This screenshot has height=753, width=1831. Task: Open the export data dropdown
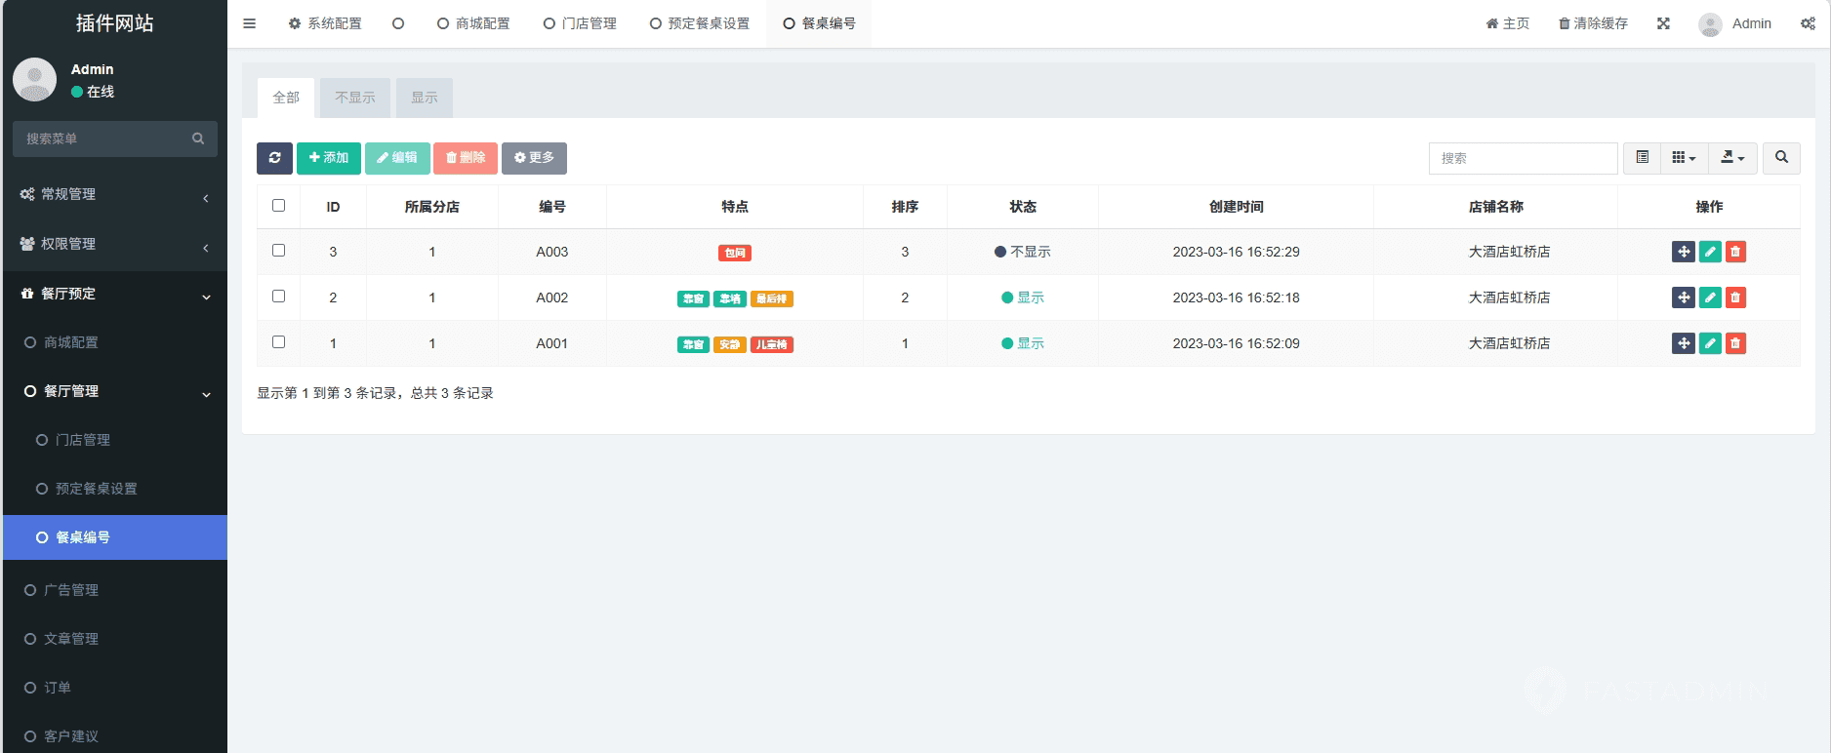[x=1732, y=158]
